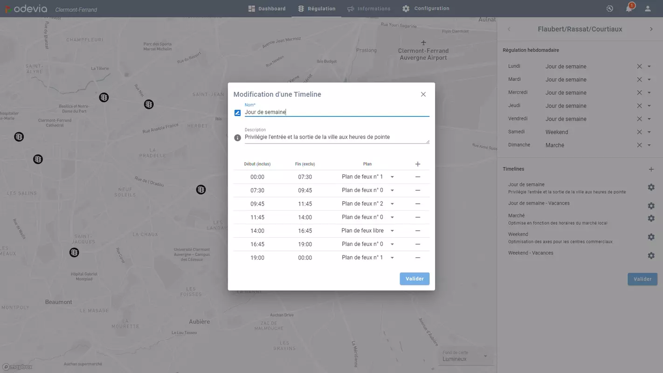Expand plan dropdown for 07:30 row
Image resolution: width=663 pixels, height=373 pixels.
tap(392, 191)
